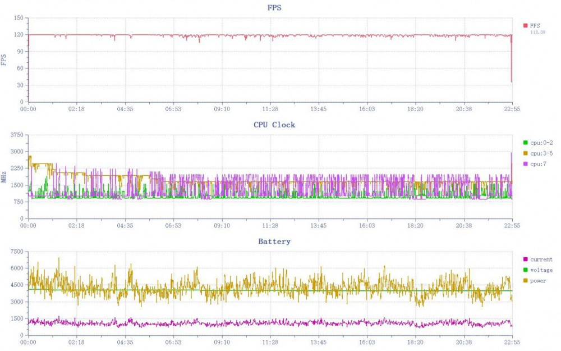Click 6000 on the Battery y-axis
The image size is (561, 351).
(17, 268)
